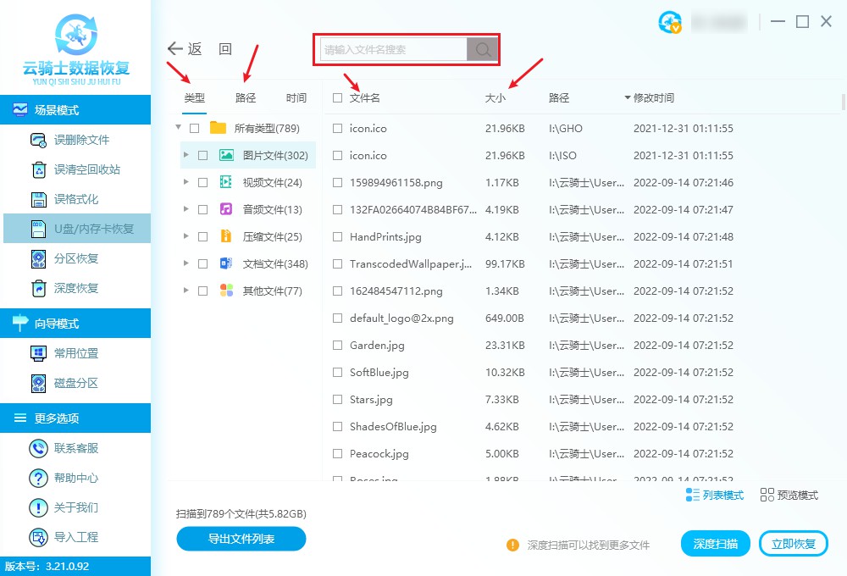Start 深度恢复 from scene mode list
The image size is (847, 576).
coord(76,290)
